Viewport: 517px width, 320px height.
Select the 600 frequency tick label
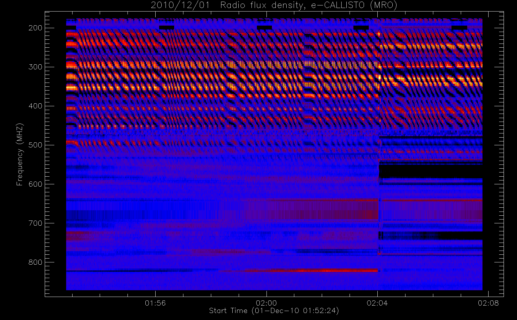[35, 184]
